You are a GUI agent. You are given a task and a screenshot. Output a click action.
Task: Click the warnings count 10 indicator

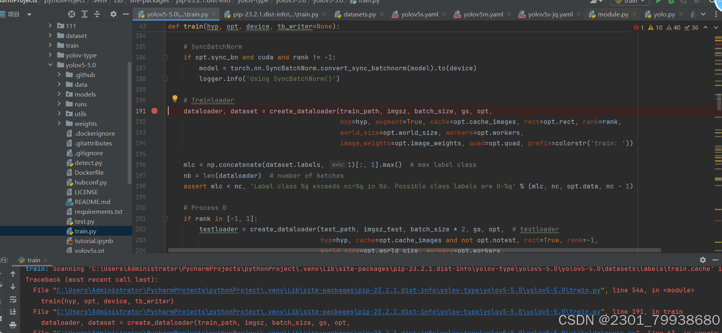[x=655, y=27]
